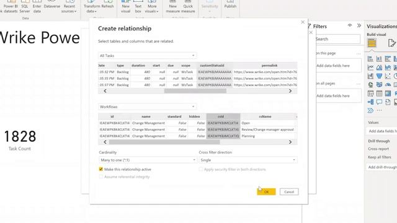The width and height of the screenshot is (397, 223).
Task: Select the Clustered bar chart visual
Action: point(388,59)
